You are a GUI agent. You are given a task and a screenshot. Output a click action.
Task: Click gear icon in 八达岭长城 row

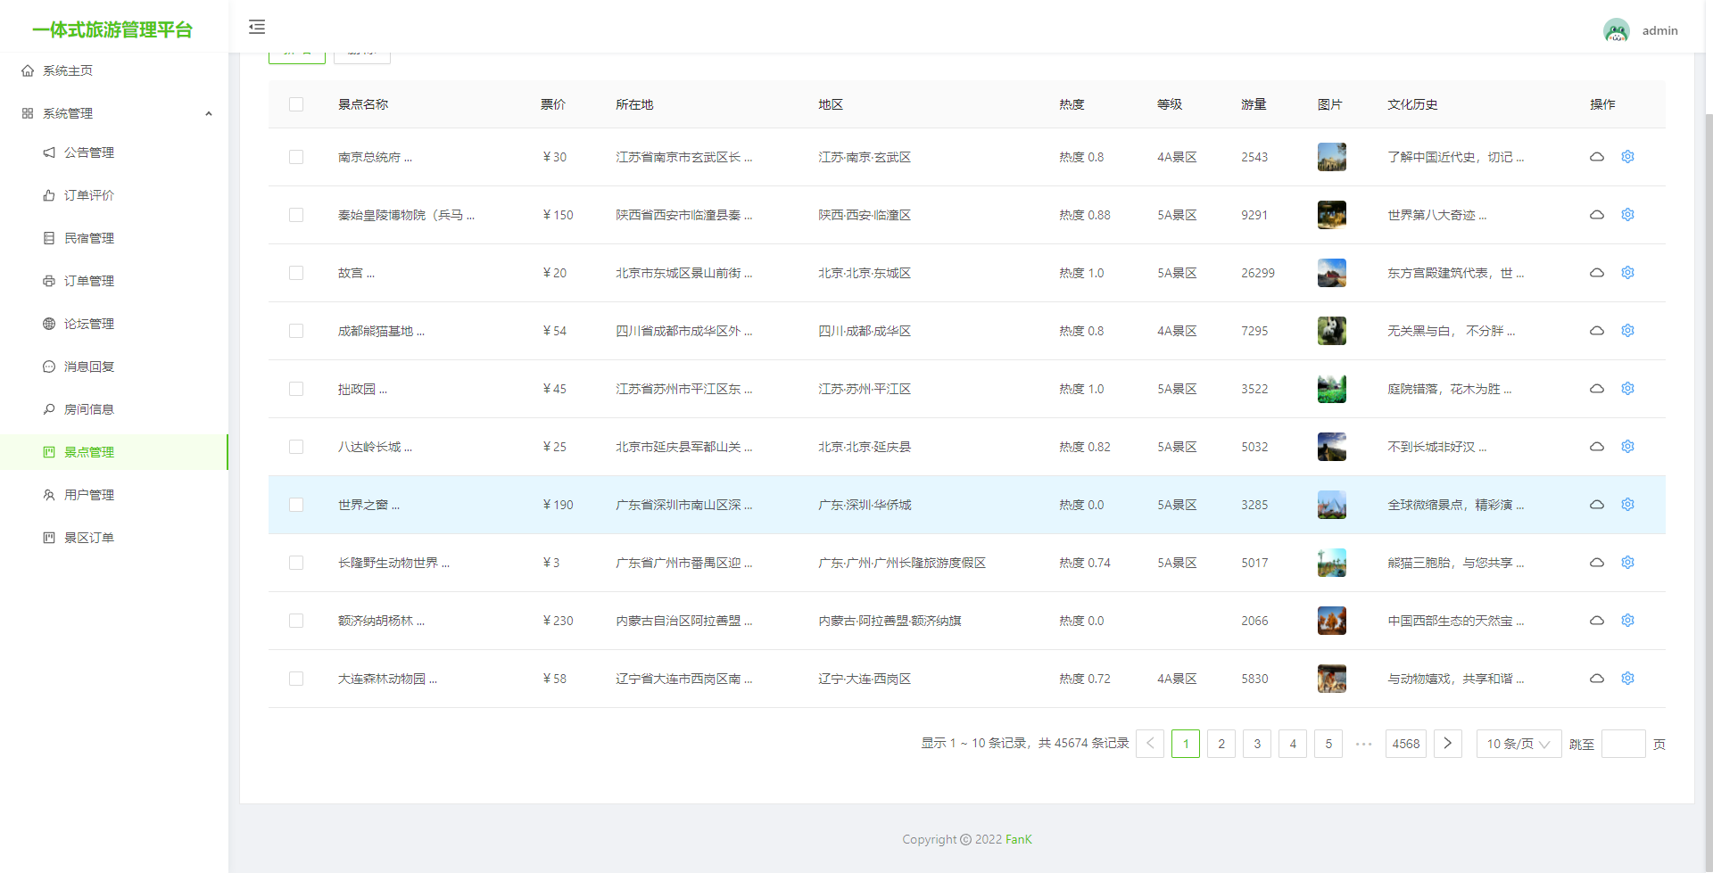pos(1627,447)
